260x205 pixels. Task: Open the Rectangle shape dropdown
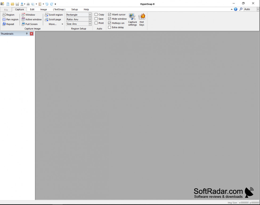point(90,15)
